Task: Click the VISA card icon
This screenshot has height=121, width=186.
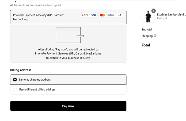Action: [94, 15]
